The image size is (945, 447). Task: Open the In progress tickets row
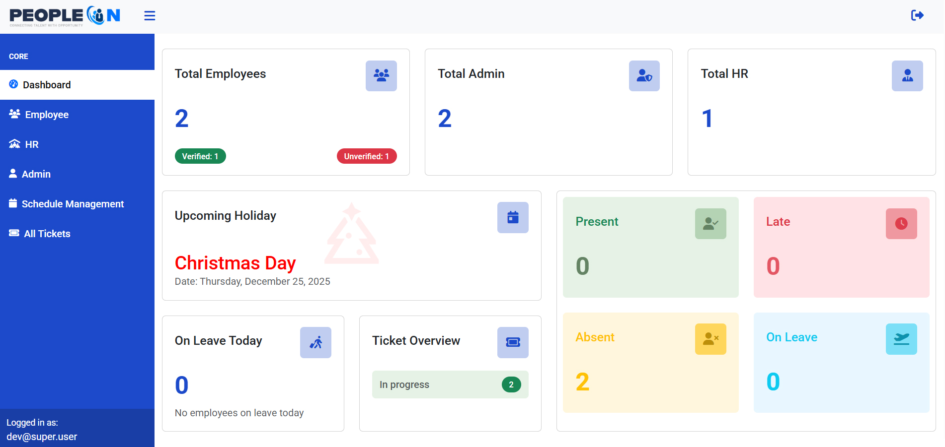point(450,384)
